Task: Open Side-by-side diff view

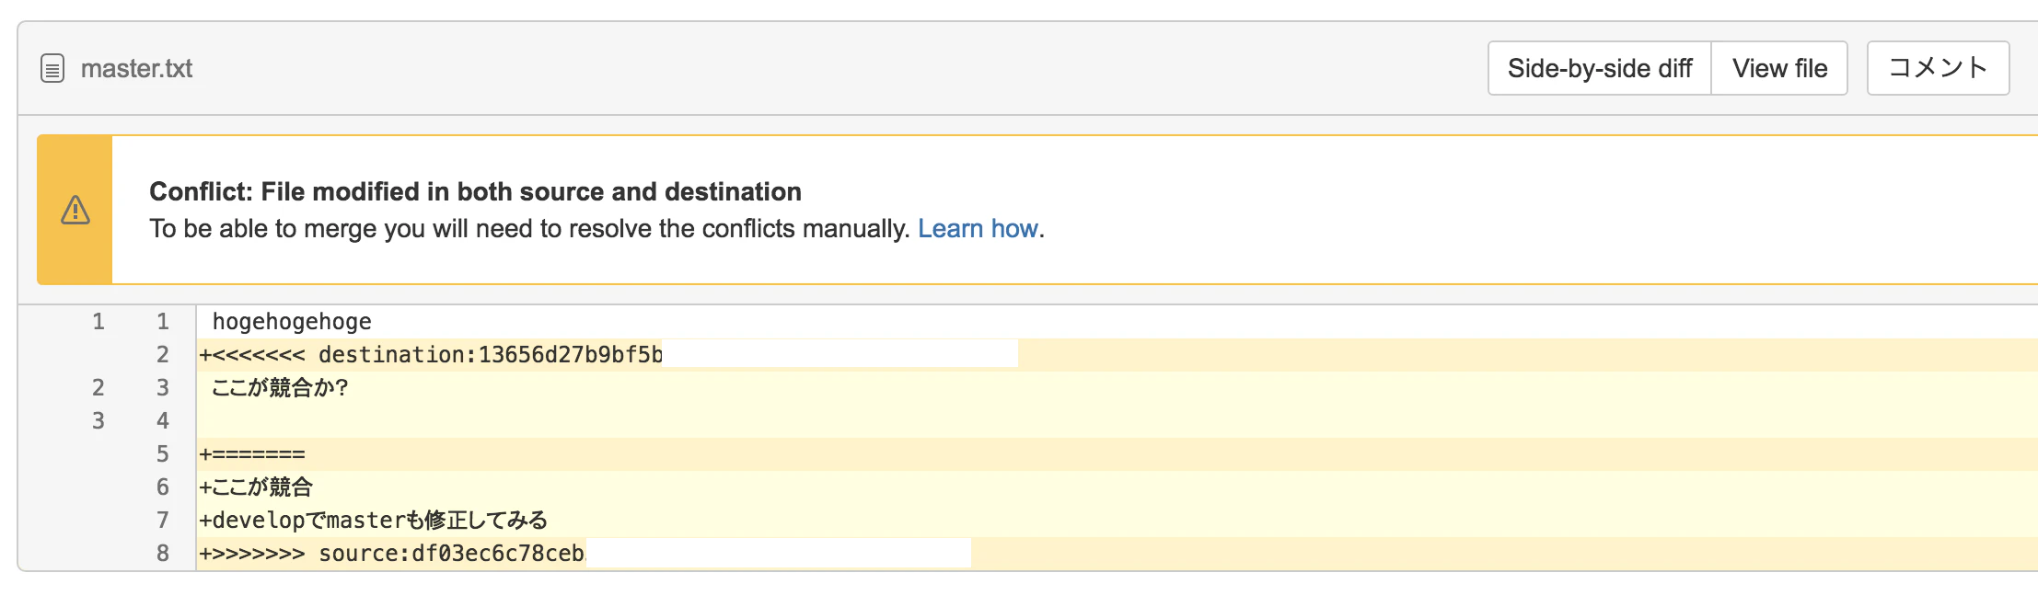Action: (1600, 68)
